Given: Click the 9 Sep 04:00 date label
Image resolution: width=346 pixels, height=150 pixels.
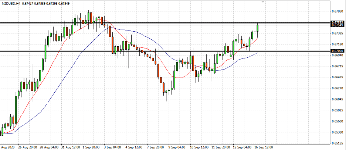Looking at the screenshot, I should [176, 147].
